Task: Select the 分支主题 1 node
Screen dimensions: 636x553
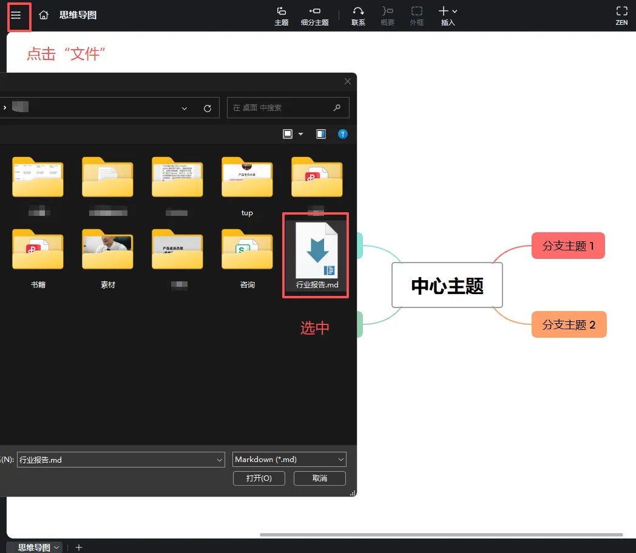Action: point(568,246)
